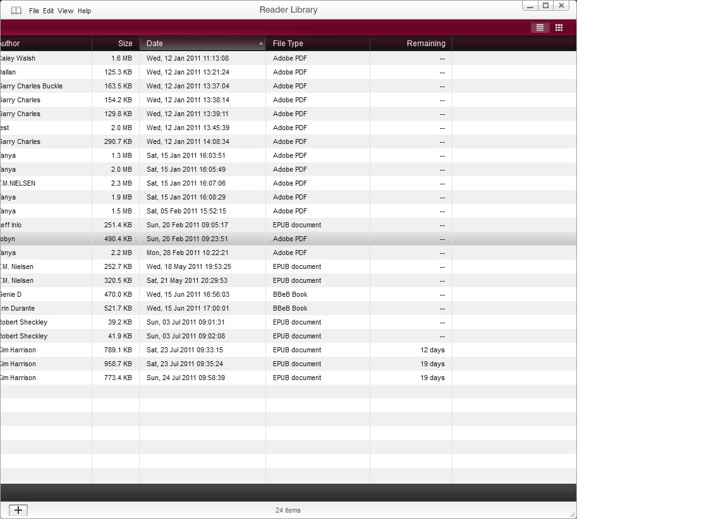This screenshot has height=519, width=728.
Task: Click the 490.4 KB size cell
Action: (118, 239)
